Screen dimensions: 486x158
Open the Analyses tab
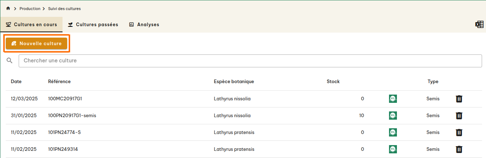[144, 25]
